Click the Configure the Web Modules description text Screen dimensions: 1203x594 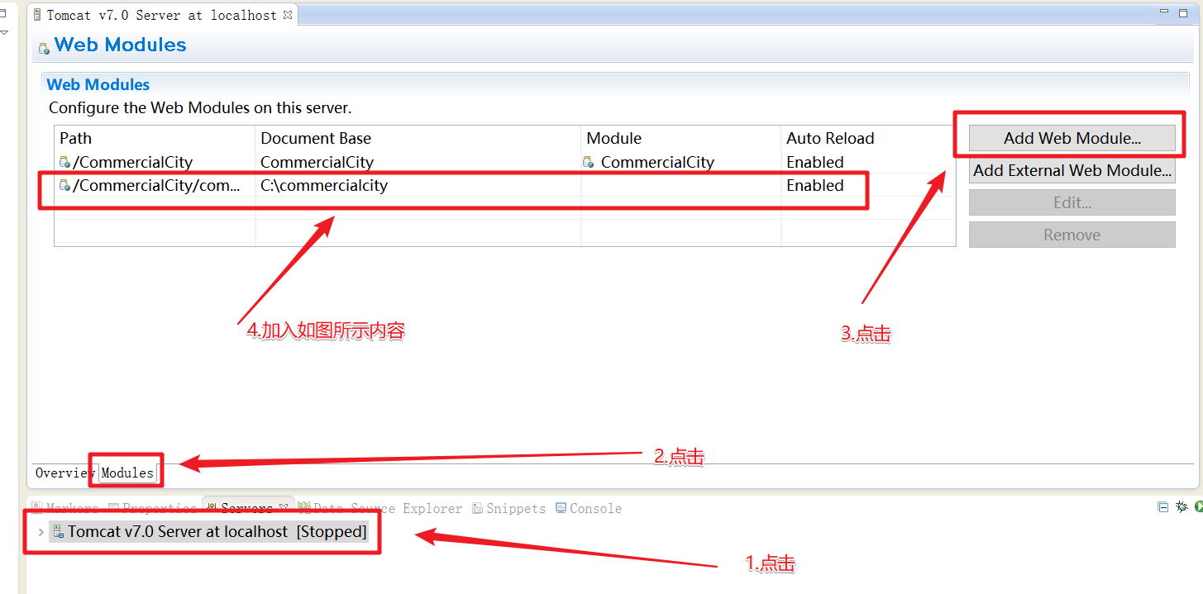point(200,107)
